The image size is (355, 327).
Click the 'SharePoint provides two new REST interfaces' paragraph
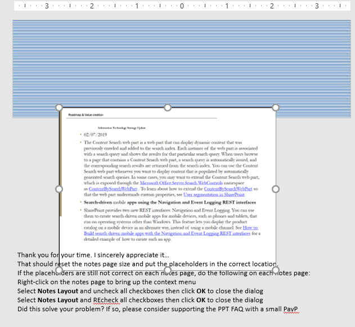pyautogui.click(x=172, y=225)
